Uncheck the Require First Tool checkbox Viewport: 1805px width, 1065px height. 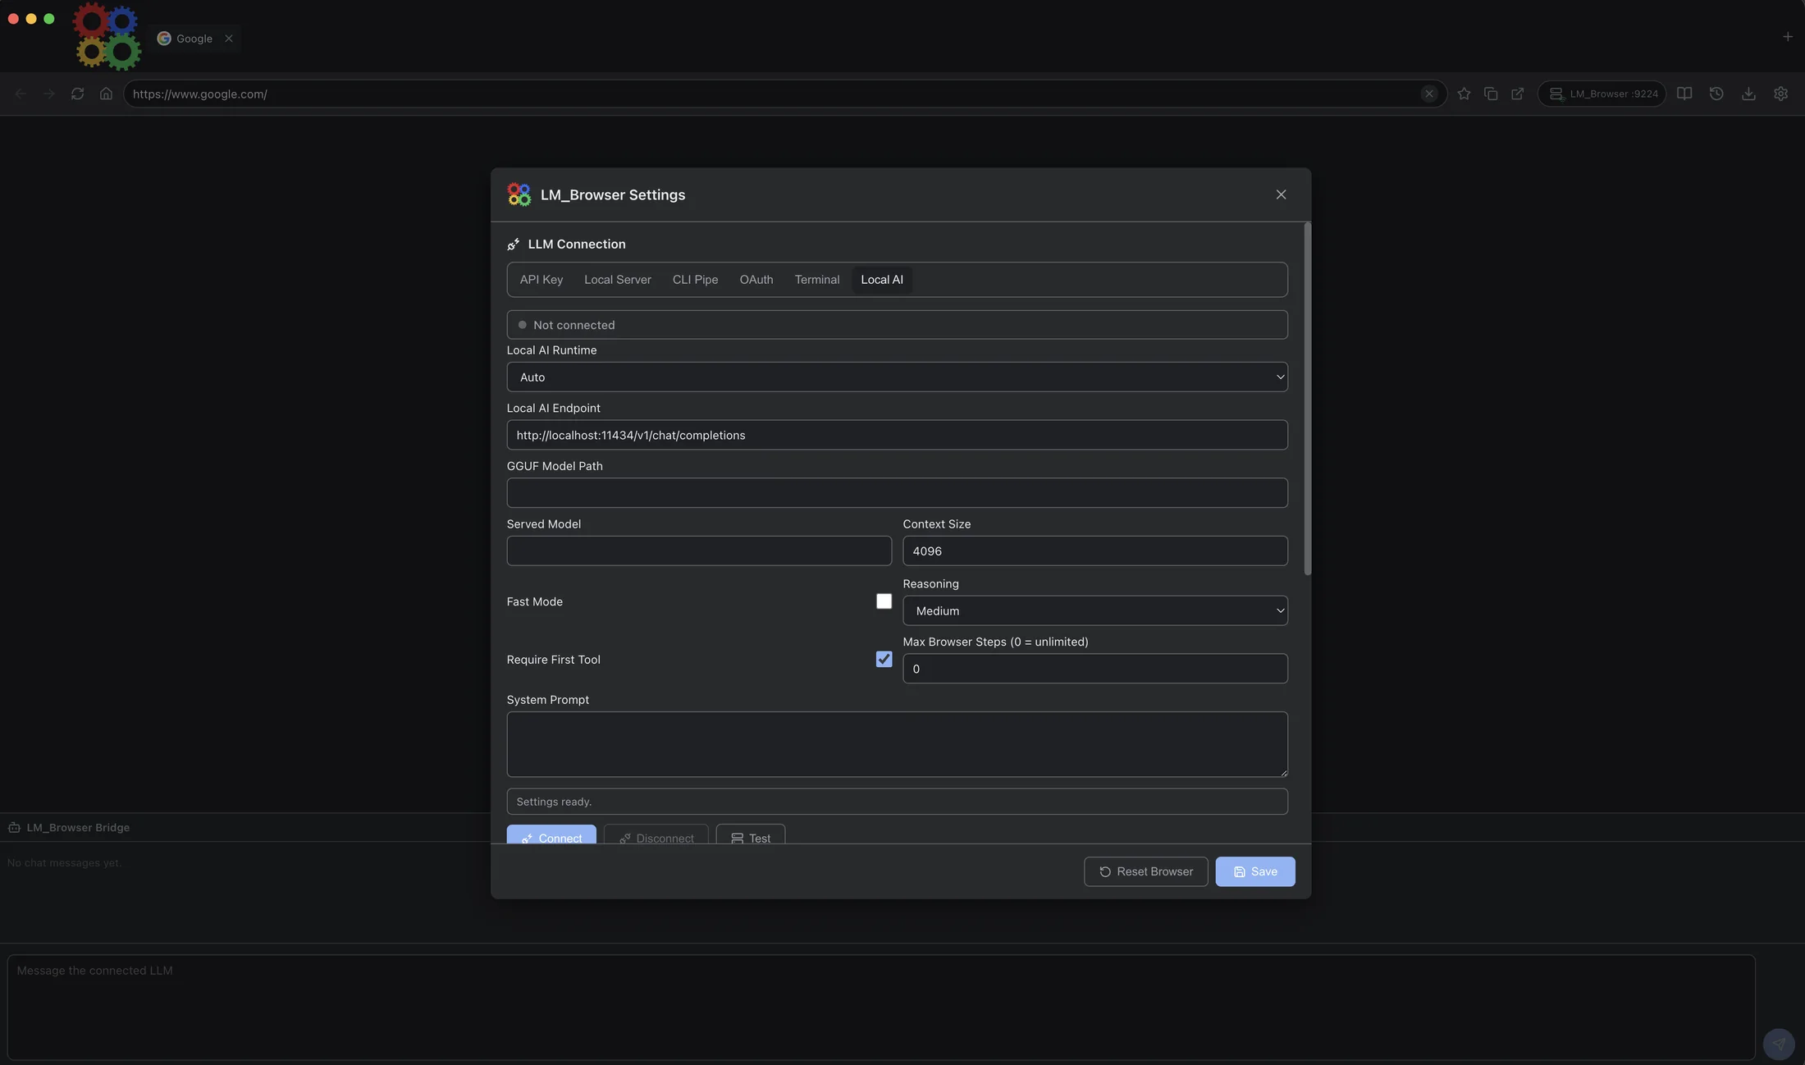(x=884, y=660)
